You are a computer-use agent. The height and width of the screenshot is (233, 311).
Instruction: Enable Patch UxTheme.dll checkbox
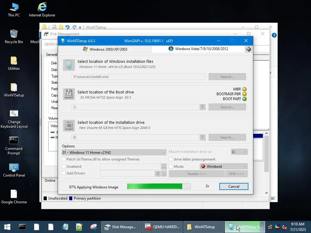[x=64, y=159]
